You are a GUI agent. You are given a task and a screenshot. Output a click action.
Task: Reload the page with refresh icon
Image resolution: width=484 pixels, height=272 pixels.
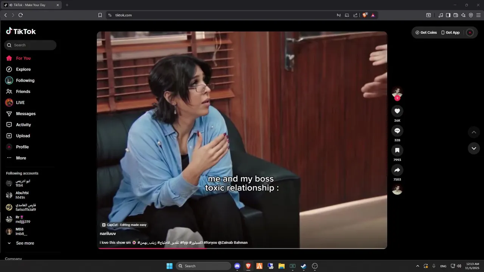21,15
